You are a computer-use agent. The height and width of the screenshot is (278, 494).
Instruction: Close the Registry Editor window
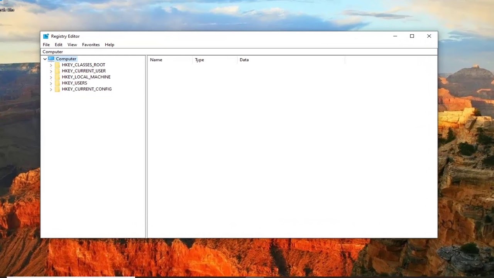tap(429, 36)
